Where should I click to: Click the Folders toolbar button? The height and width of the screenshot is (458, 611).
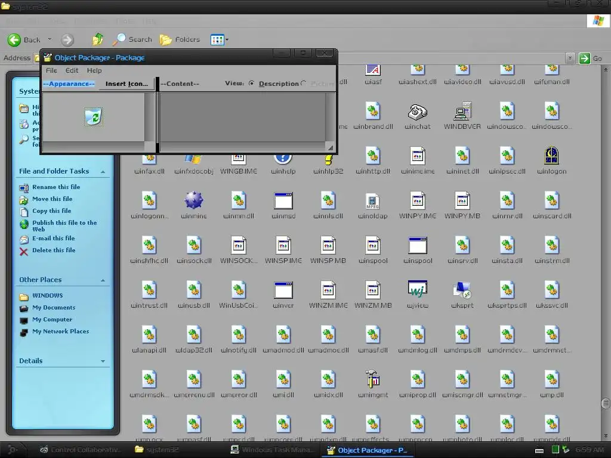(x=180, y=39)
